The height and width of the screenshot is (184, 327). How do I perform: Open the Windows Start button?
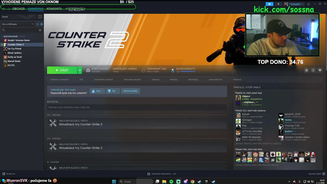point(114,182)
